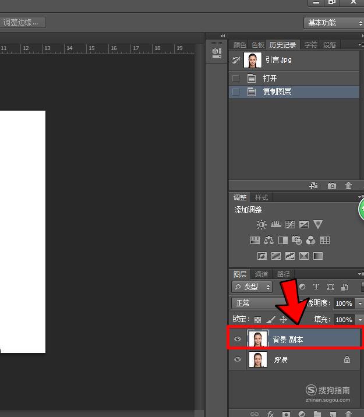
Task: Add a Black & White adjustment layer
Action: 283,241
